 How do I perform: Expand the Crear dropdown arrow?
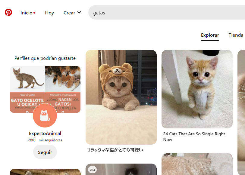pos(79,13)
